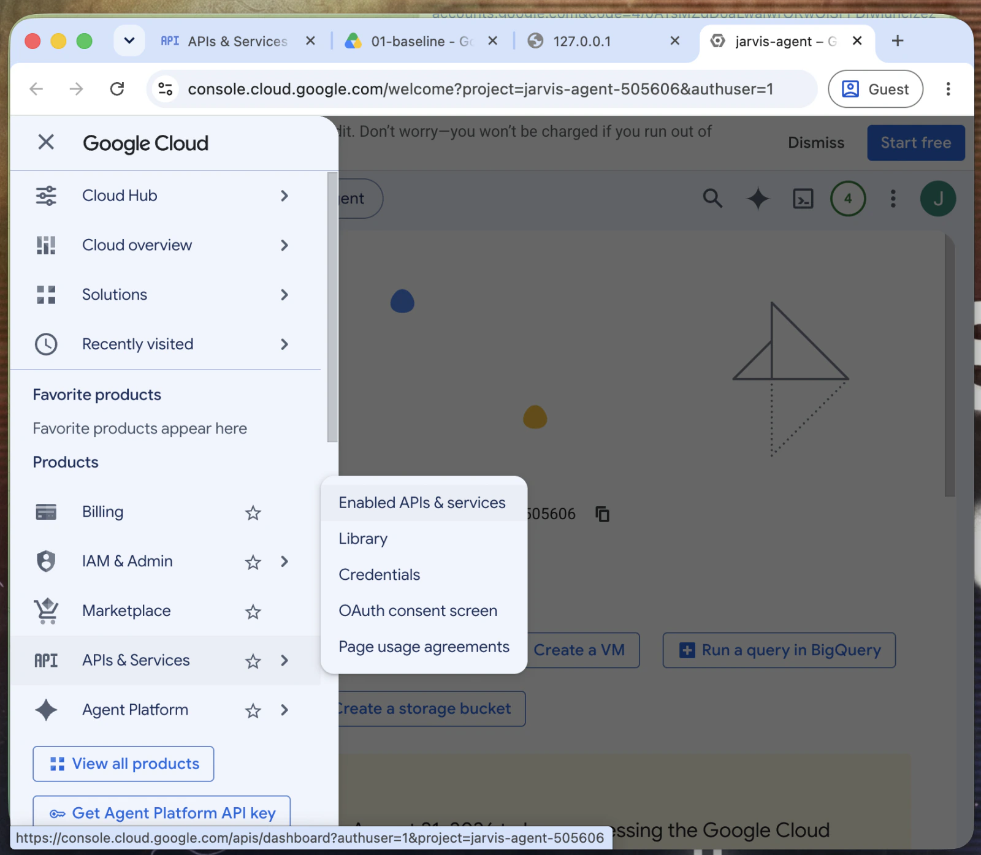Expand the APIs & Services submenu chevron
Screen dimensions: 981x855
[x=284, y=661]
